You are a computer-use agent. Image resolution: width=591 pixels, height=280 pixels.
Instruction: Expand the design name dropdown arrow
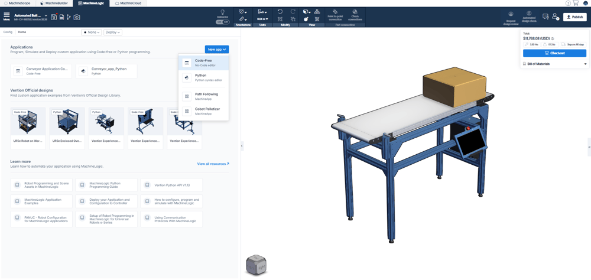pos(46,15)
